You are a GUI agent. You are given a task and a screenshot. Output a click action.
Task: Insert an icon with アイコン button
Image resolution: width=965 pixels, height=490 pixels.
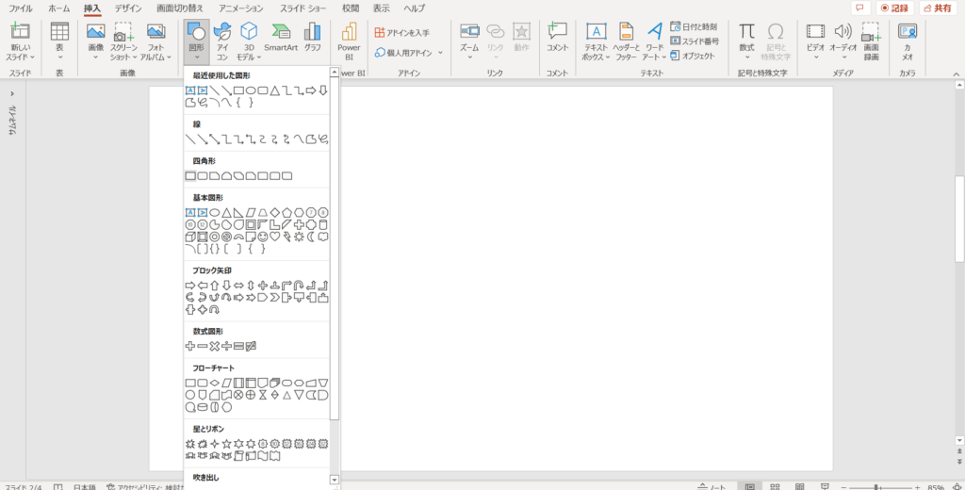(222, 41)
